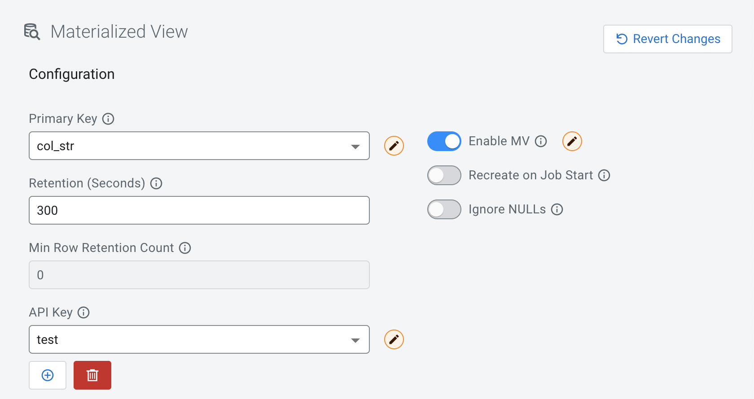Click into the Retention seconds field
754x399 pixels.
coord(199,210)
